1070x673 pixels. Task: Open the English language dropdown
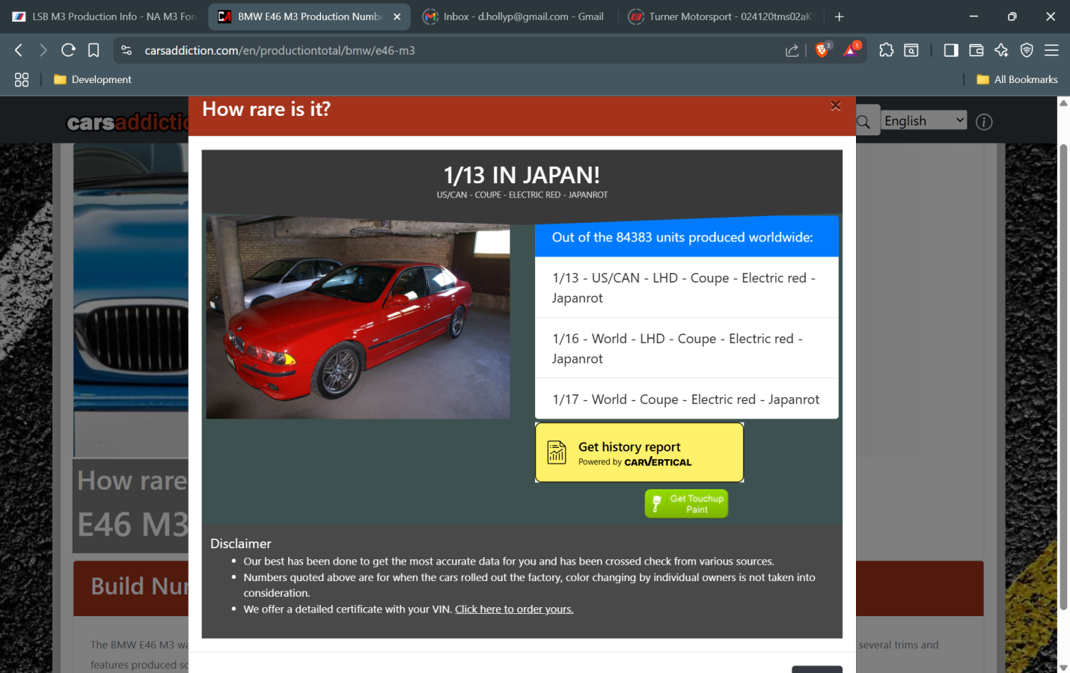click(923, 120)
